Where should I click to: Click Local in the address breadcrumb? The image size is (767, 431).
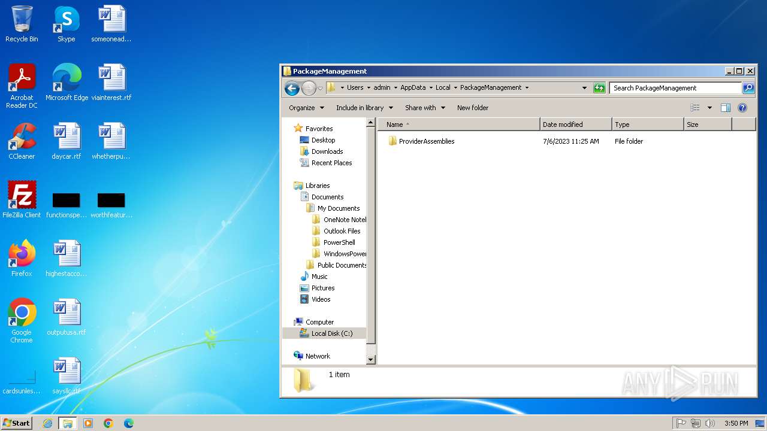pyautogui.click(x=443, y=87)
